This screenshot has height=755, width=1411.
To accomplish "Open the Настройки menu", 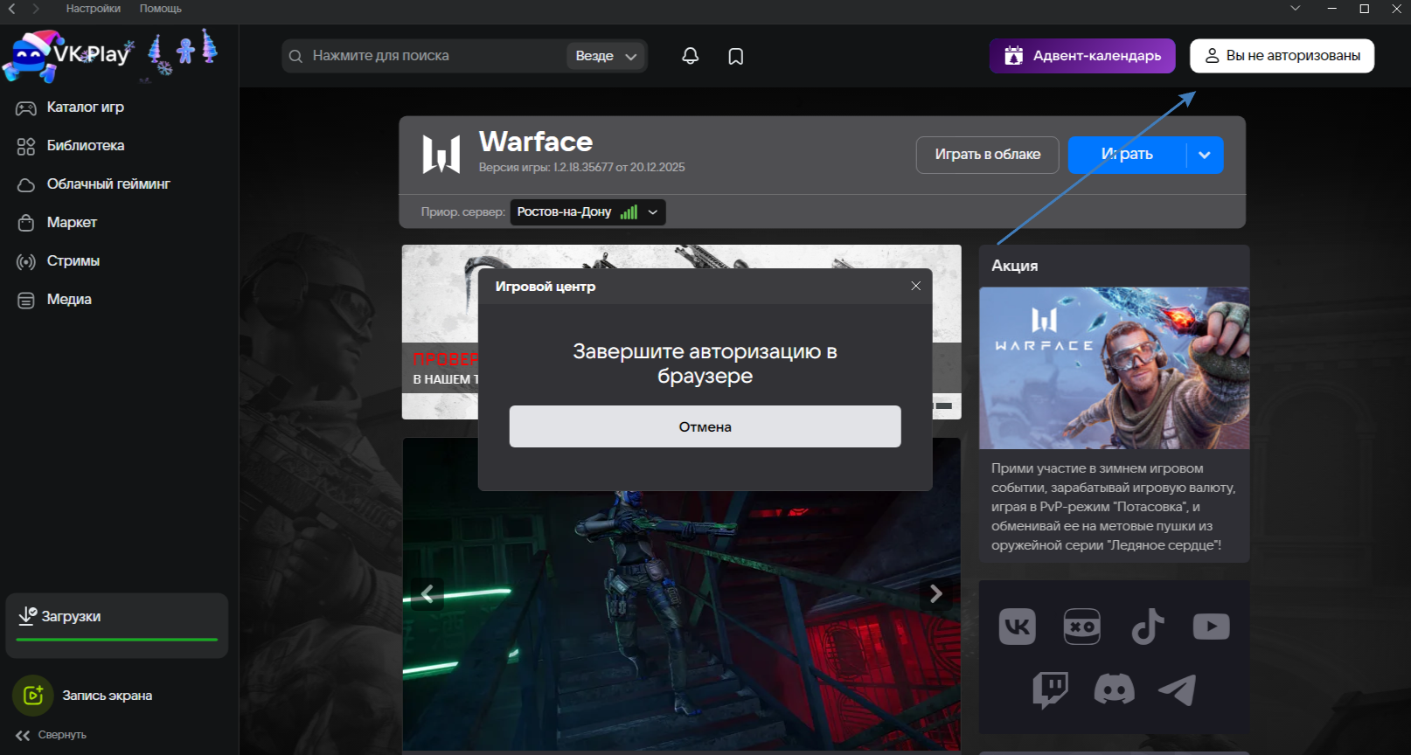I will [94, 9].
